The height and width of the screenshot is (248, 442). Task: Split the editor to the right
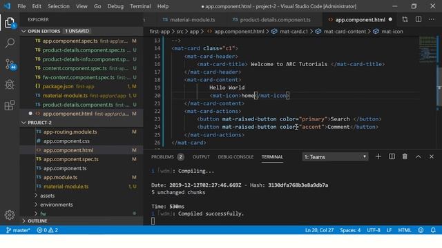[x=419, y=19]
